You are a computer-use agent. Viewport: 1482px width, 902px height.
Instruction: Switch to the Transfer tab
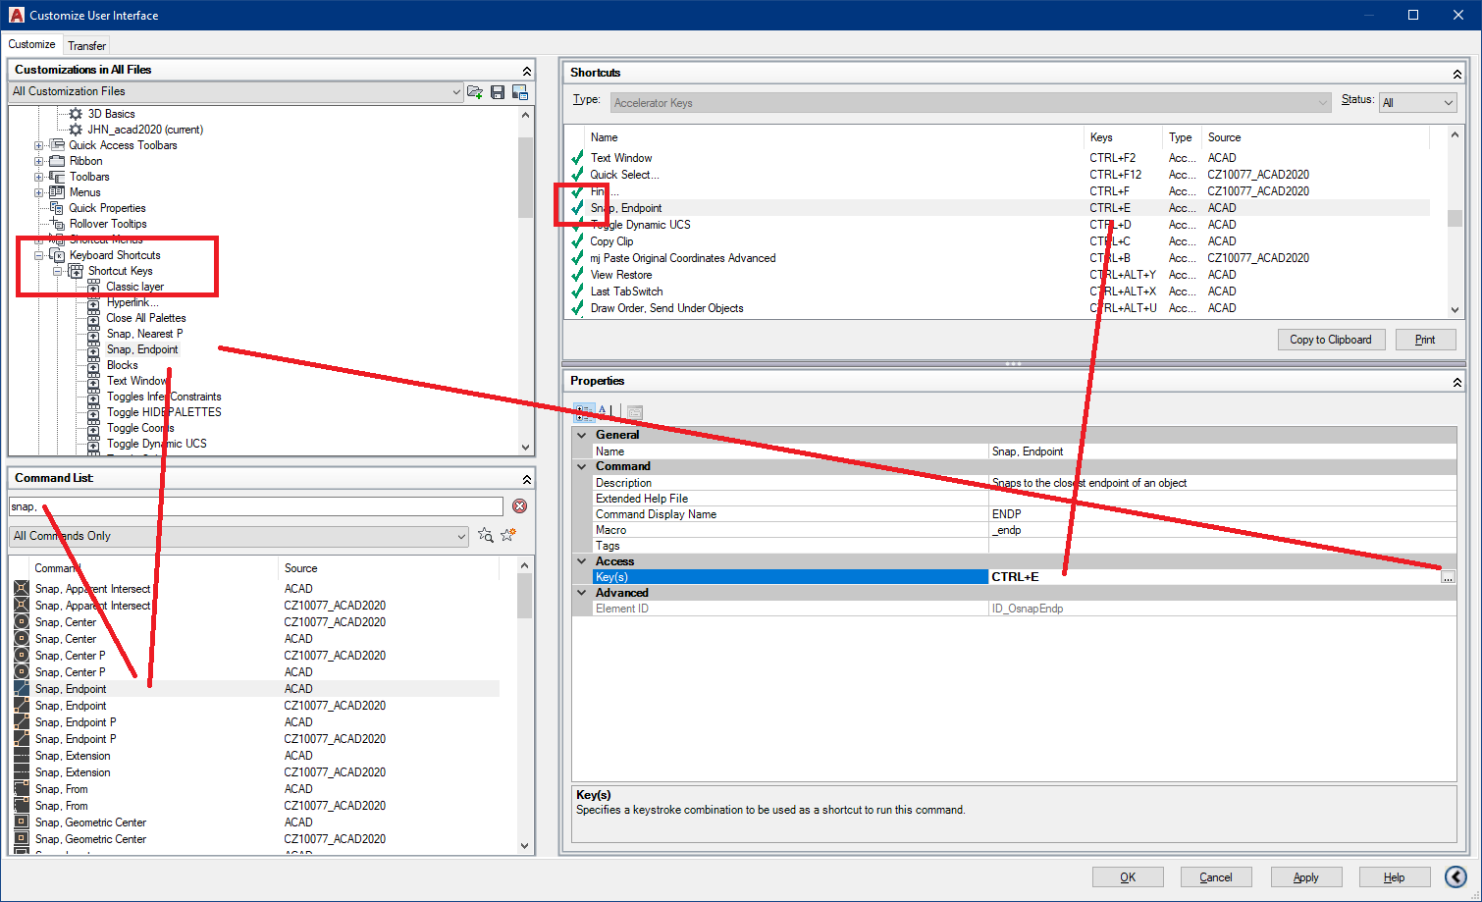86,44
